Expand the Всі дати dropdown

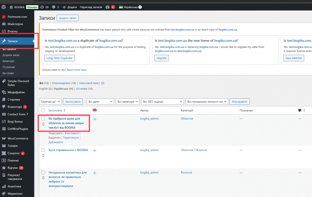[x=100, y=102]
